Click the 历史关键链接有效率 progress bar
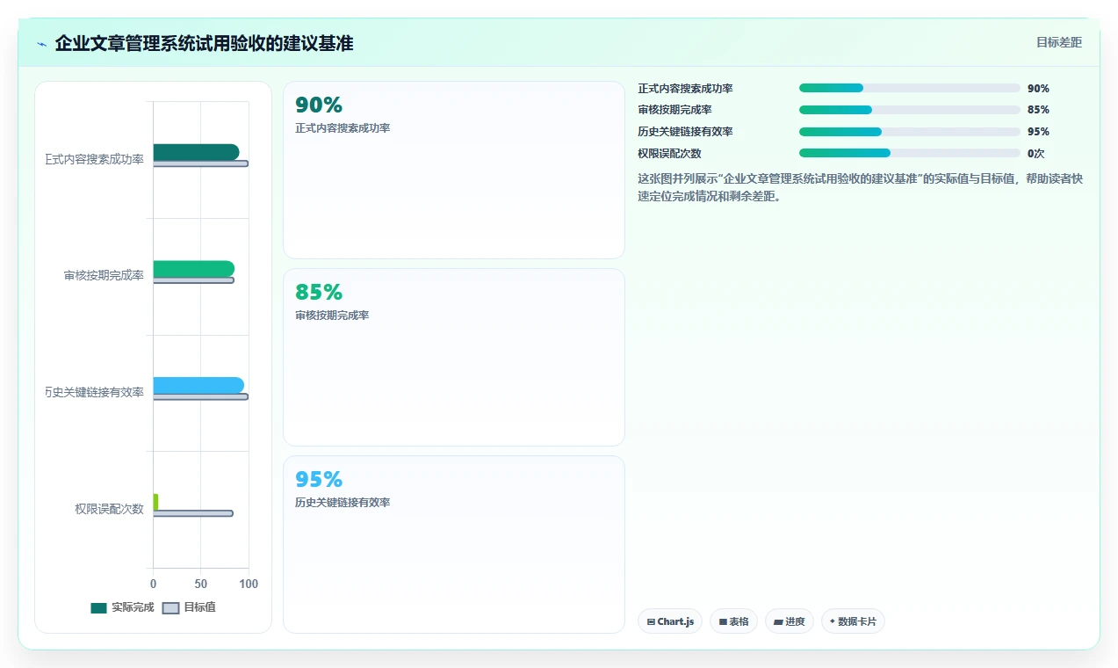Viewport: 1118px width, 668px height. [x=910, y=132]
